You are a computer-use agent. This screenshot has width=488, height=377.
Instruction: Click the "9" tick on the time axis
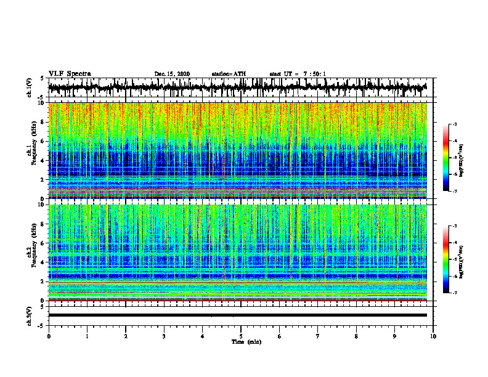point(394,336)
